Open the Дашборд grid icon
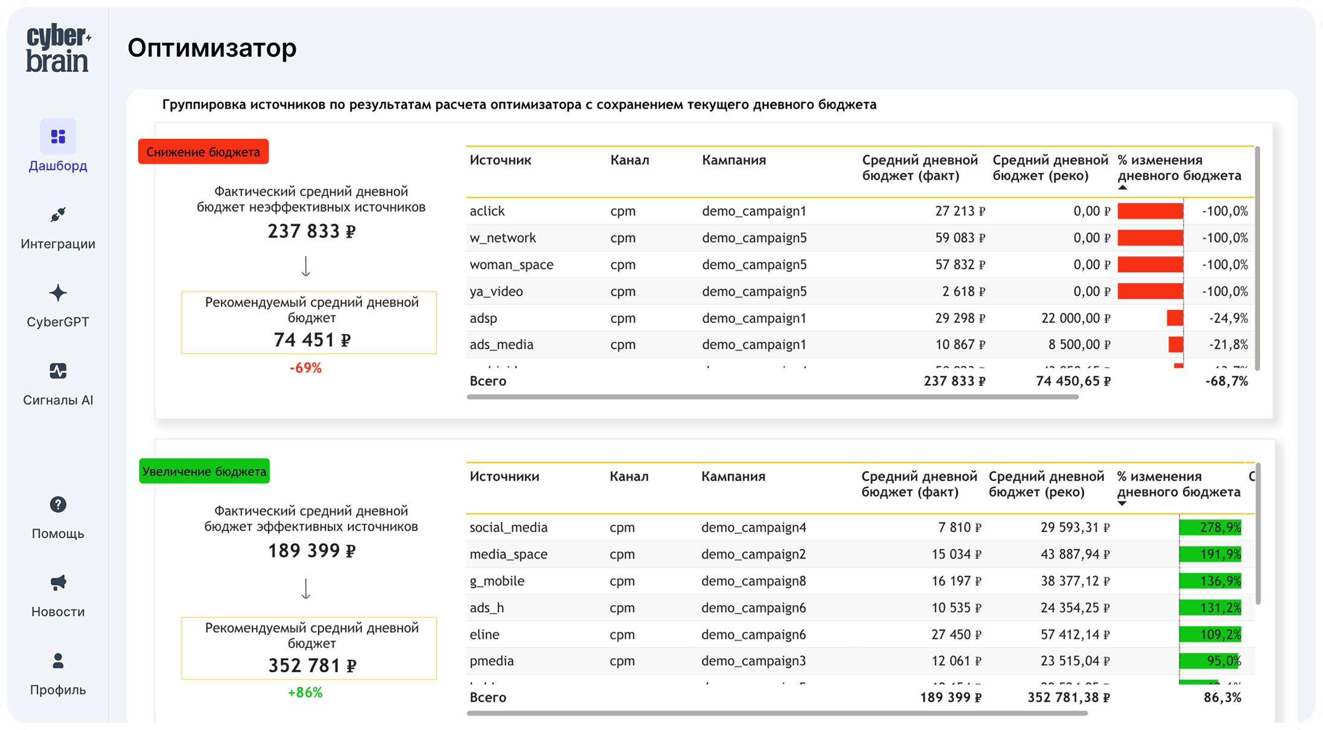 (58, 137)
